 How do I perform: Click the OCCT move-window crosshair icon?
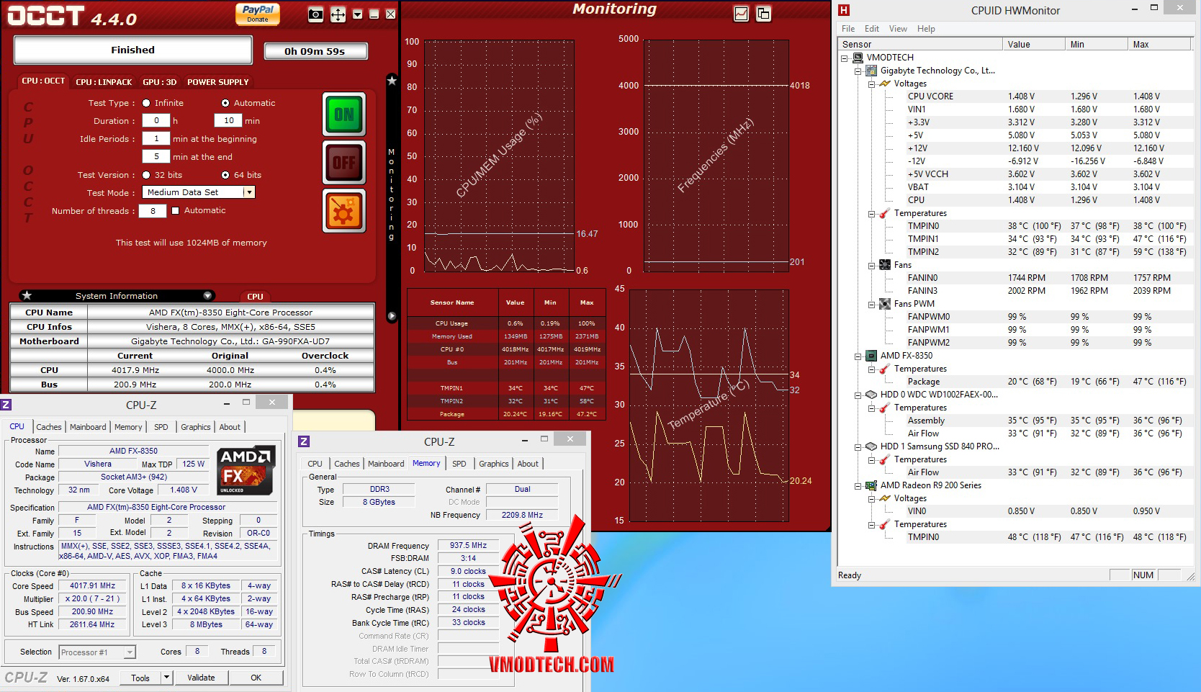(x=338, y=14)
